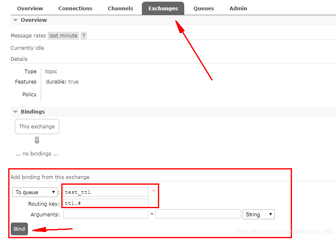Switch to the Connections tab

[x=75, y=8]
